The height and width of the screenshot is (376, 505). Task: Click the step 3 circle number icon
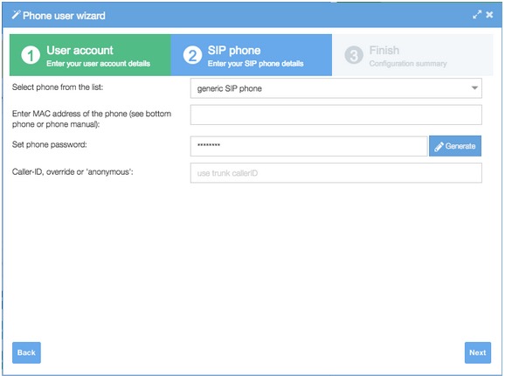coord(354,55)
